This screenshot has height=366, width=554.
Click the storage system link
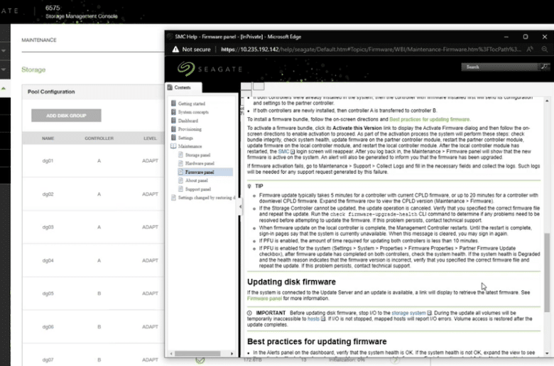[408, 313]
